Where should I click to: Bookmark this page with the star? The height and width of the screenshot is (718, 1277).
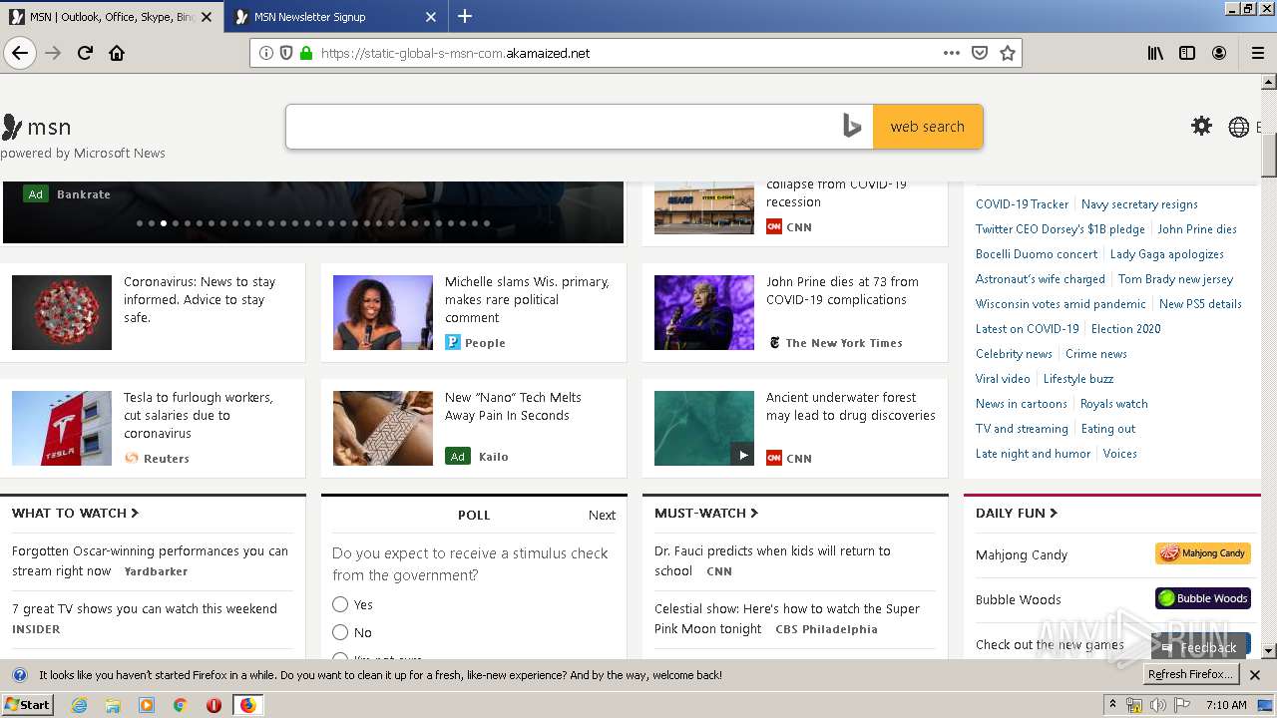[x=1008, y=53]
